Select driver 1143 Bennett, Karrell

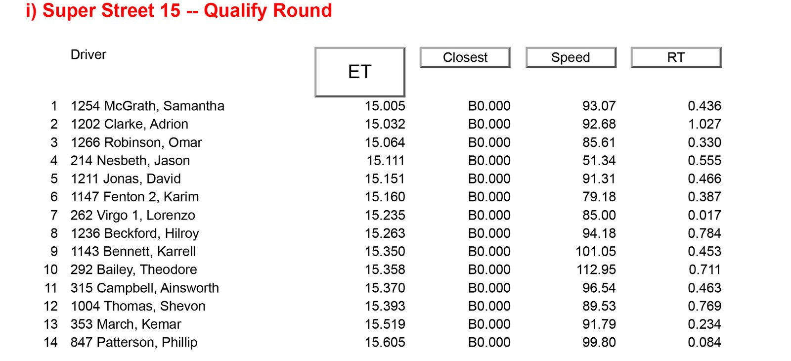click(x=133, y=251)
